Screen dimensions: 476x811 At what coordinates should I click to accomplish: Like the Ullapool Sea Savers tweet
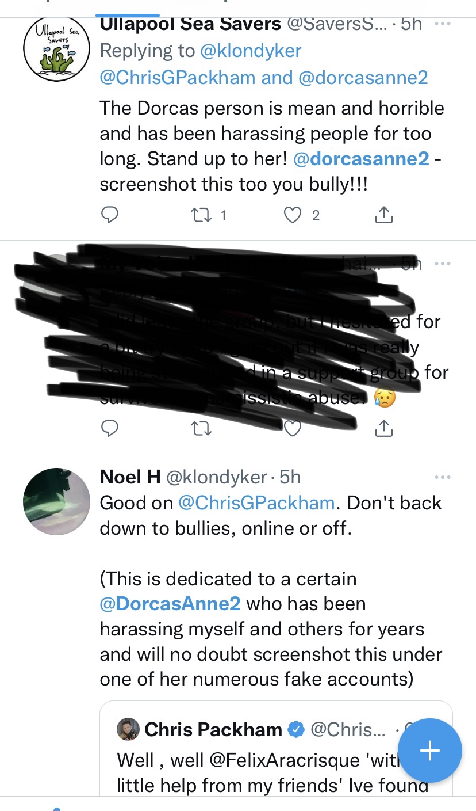click(x=293, y=215)
